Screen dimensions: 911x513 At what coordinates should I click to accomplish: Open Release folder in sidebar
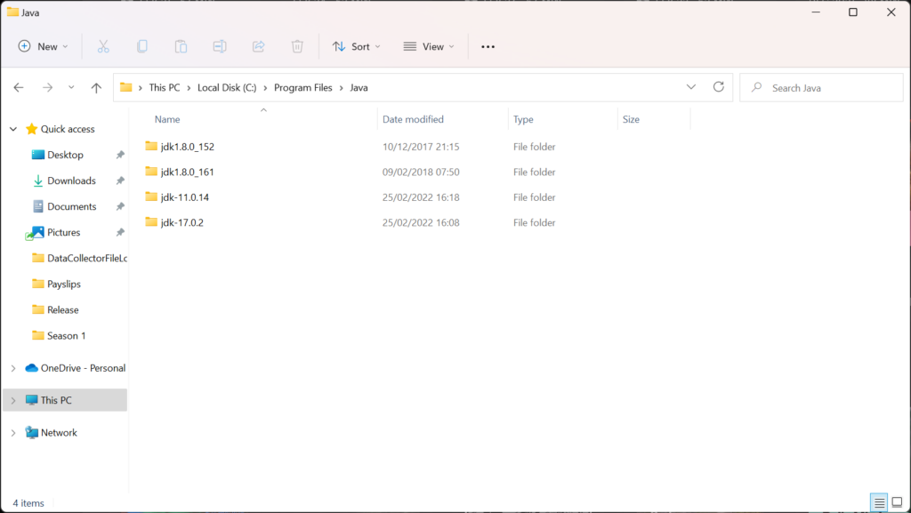[63, 310]
